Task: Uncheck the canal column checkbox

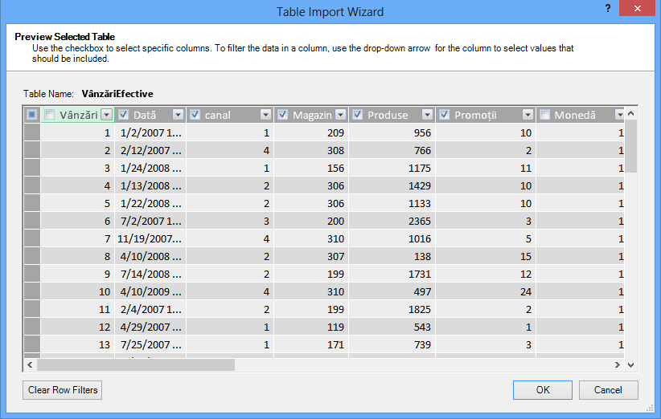Action: click(195, 115)
